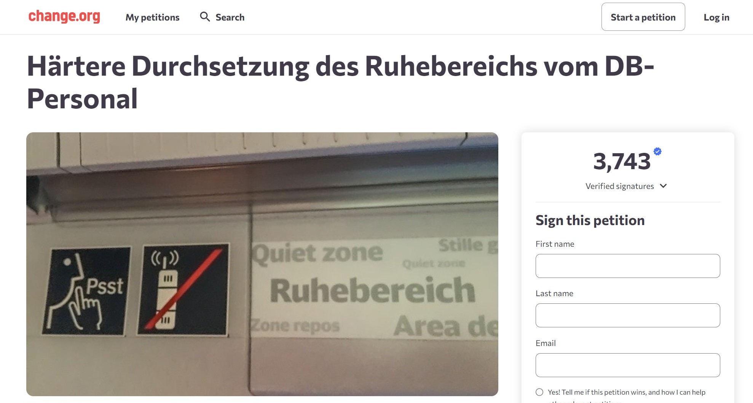
Task: Click the search magnifier icon
Action: coord(205,17)
